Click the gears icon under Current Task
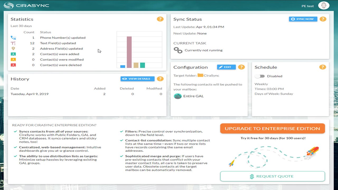Image resolution: width=338 pixels, height=190 pixels. (x=178, y=50)
